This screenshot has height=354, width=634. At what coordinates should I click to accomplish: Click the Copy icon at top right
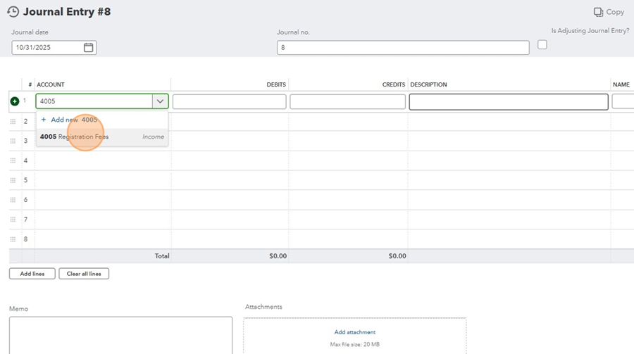pyautogui.click(x=598, y=12)
